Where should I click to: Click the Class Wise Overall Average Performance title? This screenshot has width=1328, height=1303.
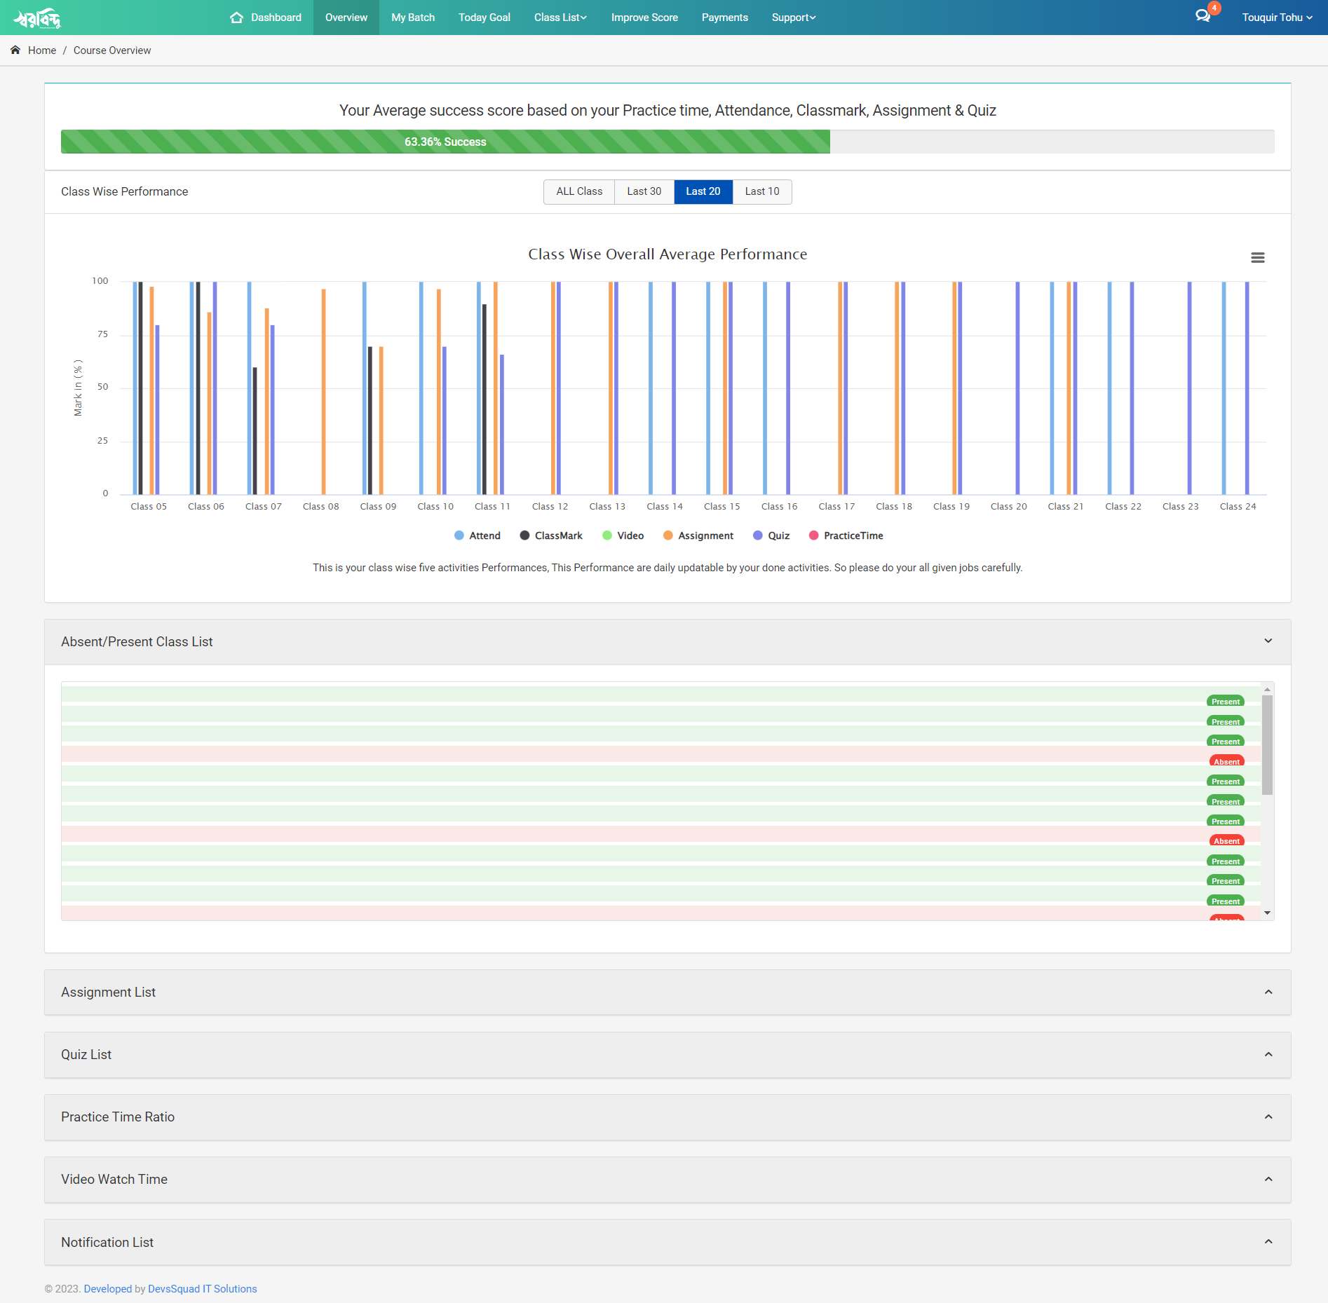[x=668, y=254]
